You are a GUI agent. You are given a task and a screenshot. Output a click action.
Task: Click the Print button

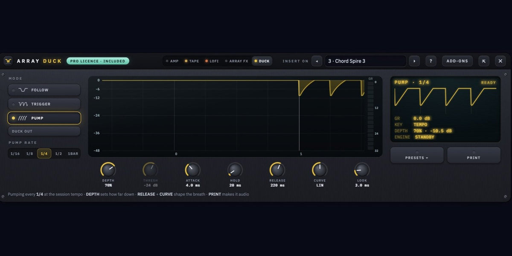tap(474, 155)
